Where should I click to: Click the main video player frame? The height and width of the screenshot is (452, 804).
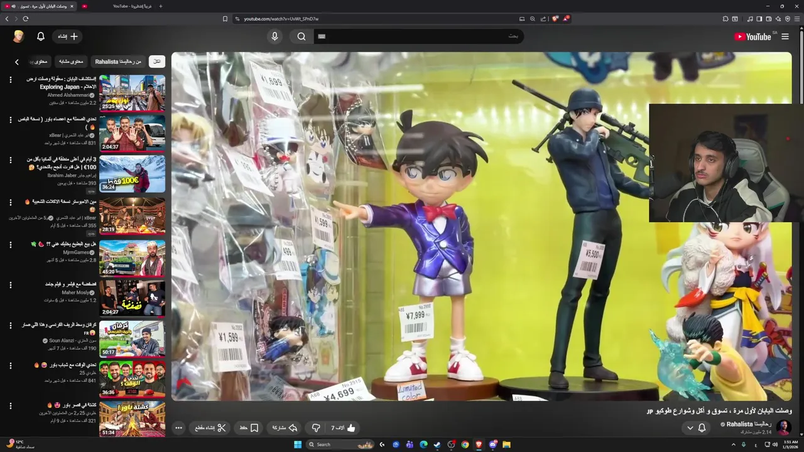pyautogui.click(x=481, y=226)
